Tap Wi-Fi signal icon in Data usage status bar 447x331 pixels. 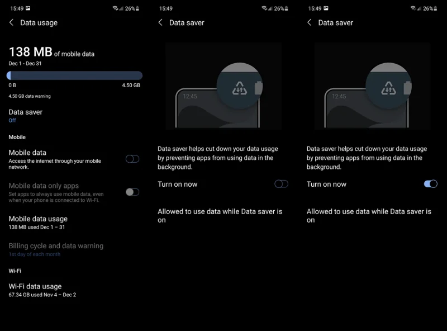tap(115, 8)
